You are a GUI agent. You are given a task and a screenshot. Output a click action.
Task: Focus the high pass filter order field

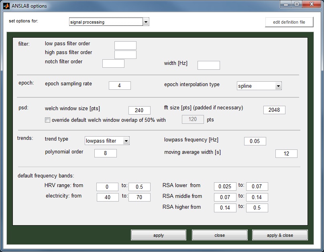tap(125, 54)
